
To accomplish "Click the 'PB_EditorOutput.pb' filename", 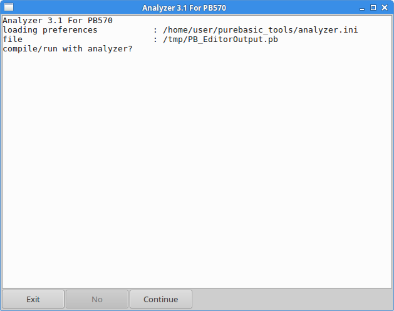I will (x=233, y=40).
